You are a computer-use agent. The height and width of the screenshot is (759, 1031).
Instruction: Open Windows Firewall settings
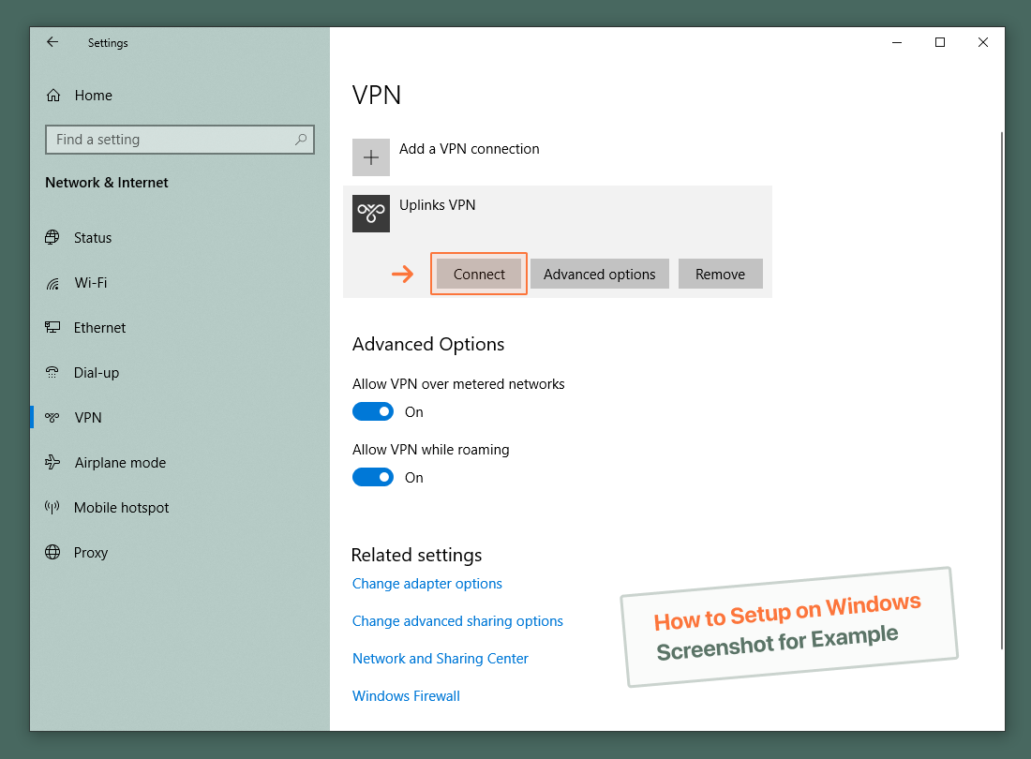(406, 695)
